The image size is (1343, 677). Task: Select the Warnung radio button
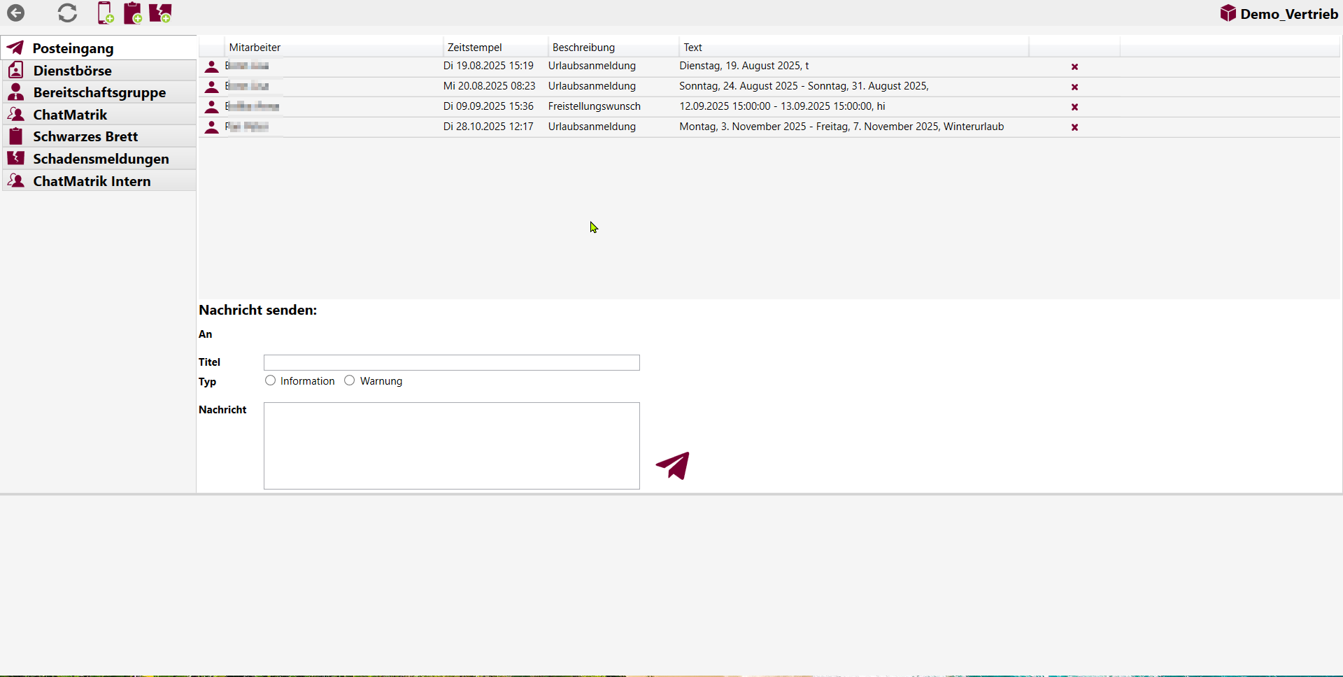pos(350,380)
